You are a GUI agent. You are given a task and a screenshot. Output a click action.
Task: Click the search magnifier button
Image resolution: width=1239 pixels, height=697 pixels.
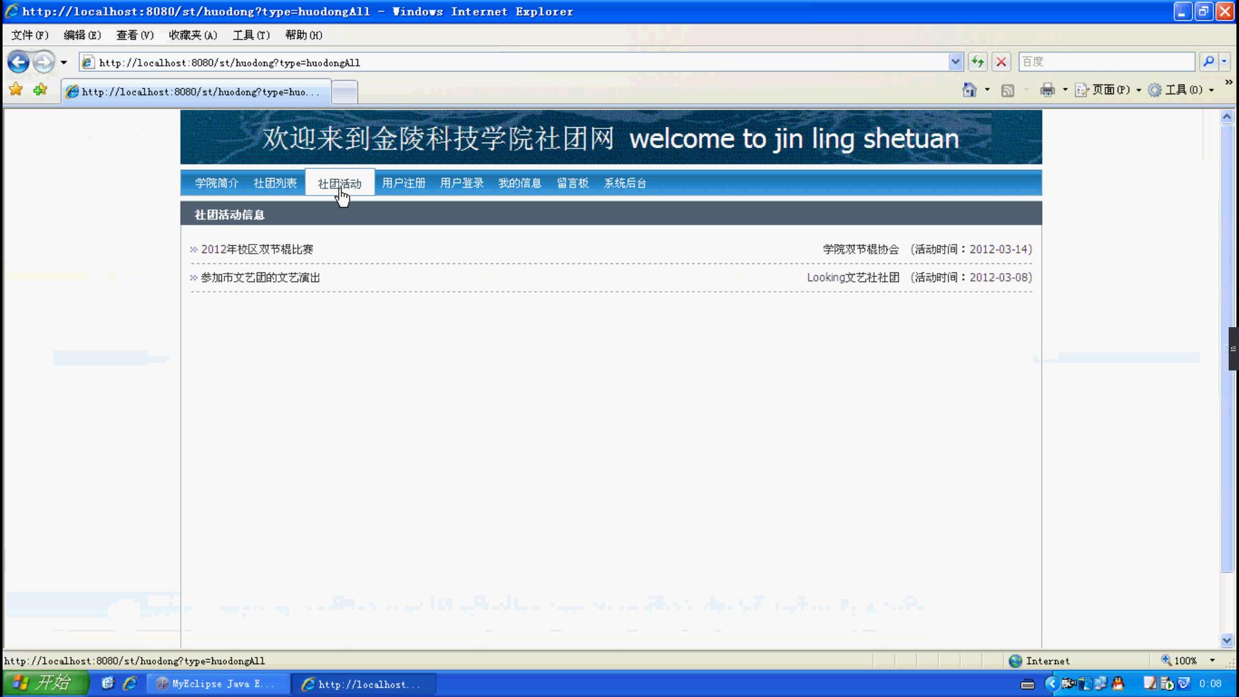tap(1208, 61)
